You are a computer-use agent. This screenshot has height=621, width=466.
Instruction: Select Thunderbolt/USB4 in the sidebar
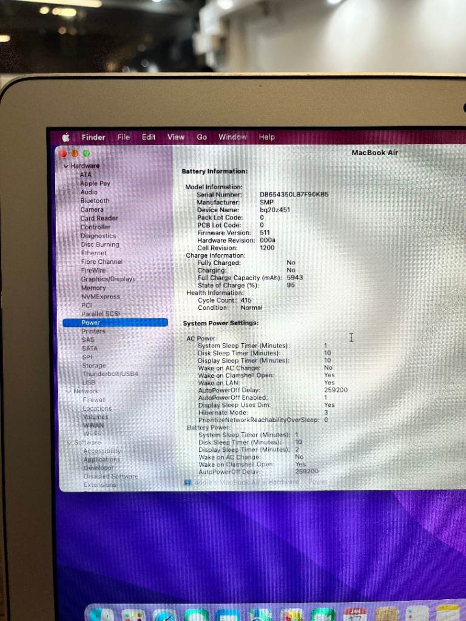[110, 374]
